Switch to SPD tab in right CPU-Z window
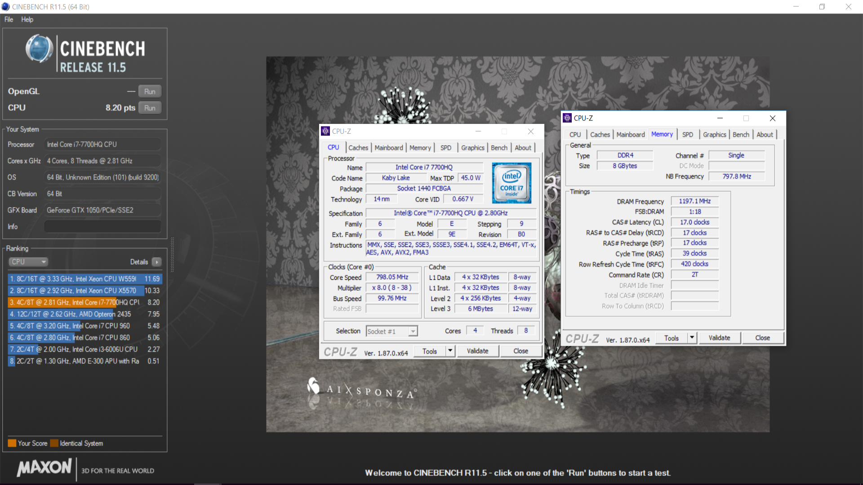The width and height of the screenshot is (863, 485). point(687,135)
